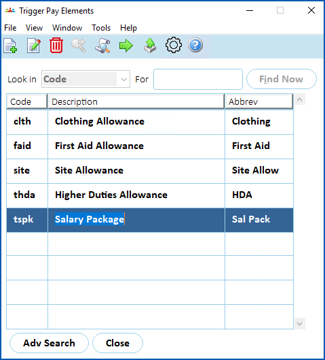Viewport: 325px width, 360px height.
Task: Click the scroll down arrow
Action: click(300, 323)
